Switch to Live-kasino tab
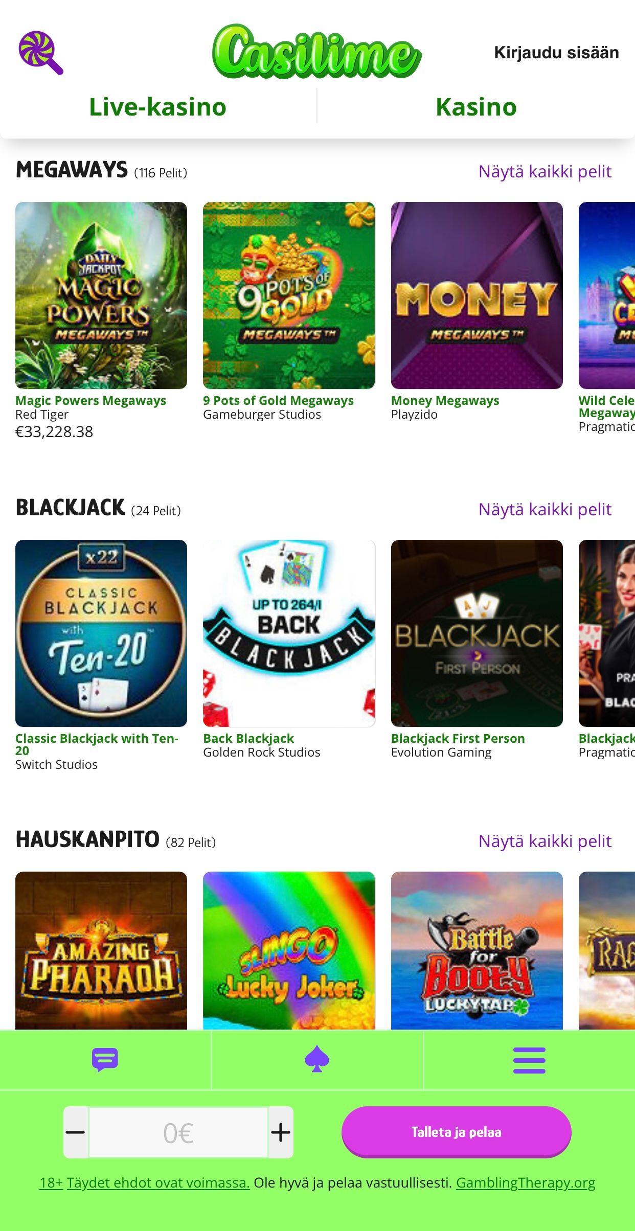This screenshot has width=635, height=1231. [x=158, y=107]
